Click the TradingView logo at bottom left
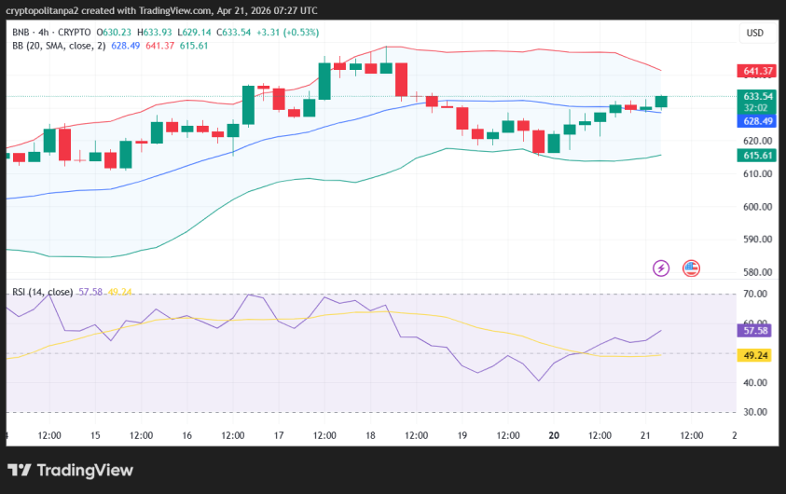The image size is (786, 494). [x=70, y=471]
